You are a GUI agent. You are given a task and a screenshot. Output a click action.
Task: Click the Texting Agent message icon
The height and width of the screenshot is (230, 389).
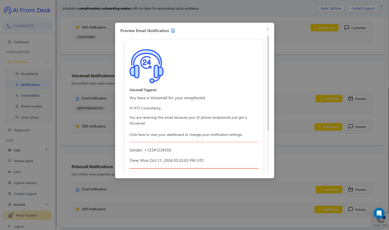pos(10,161)
